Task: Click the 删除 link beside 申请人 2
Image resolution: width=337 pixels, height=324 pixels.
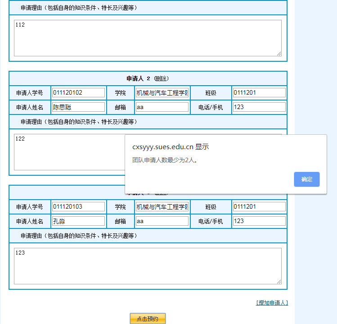Action: click(x=161, y=78)
